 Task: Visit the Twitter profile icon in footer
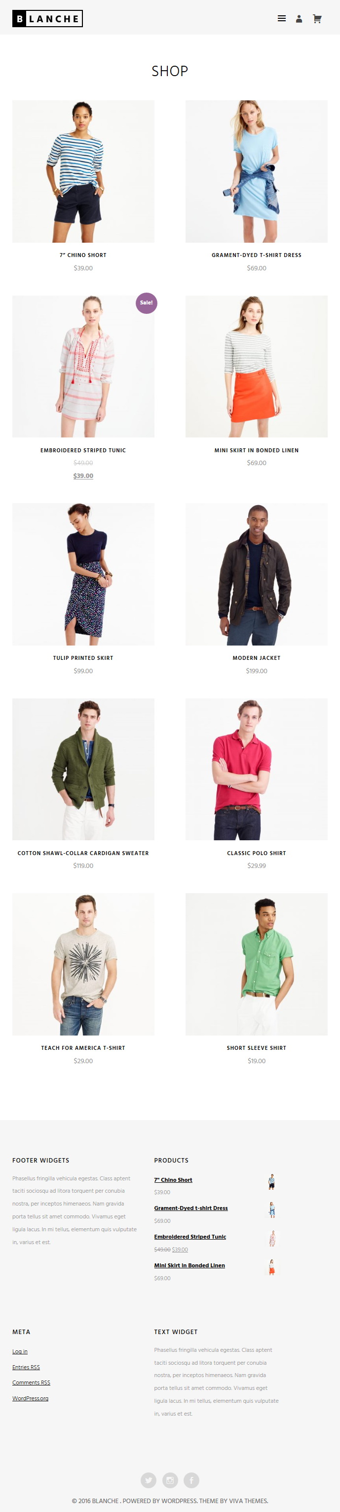[x=149, y=1480]
